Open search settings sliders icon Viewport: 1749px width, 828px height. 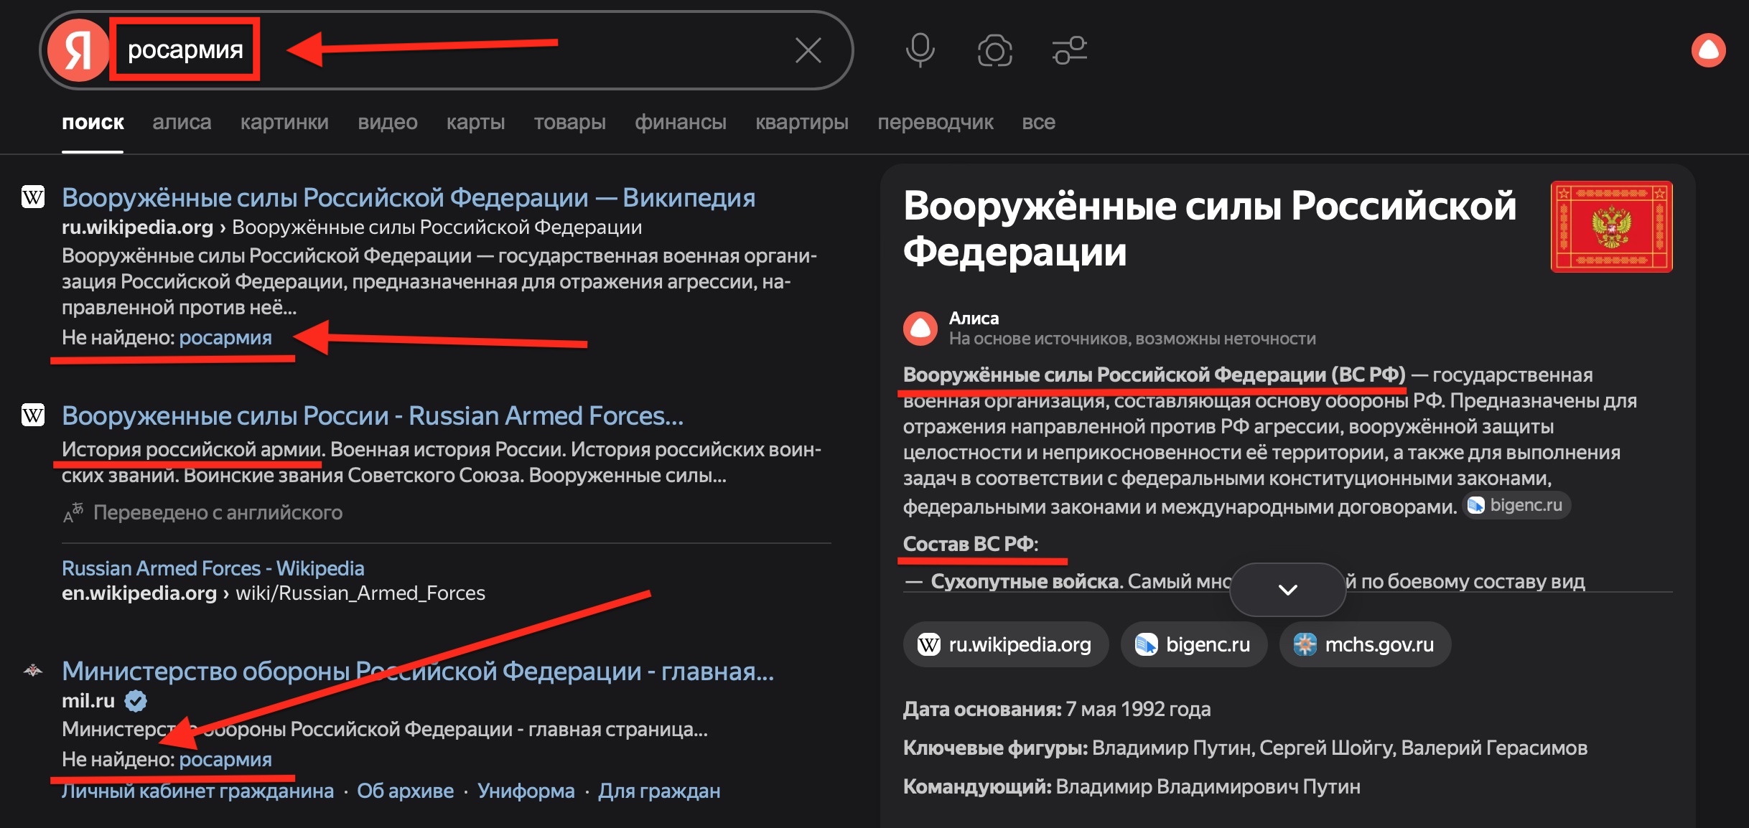pyautogui.click(x=1069, y=50)
